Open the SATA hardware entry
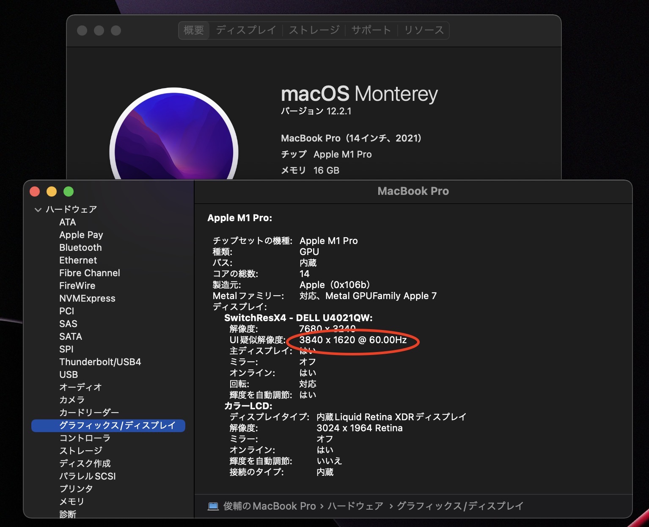649x527 pixels. coord(71,336)
